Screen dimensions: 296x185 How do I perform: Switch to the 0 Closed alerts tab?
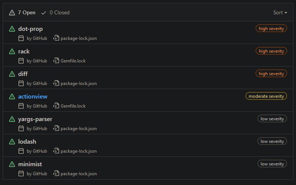point(55,13)
